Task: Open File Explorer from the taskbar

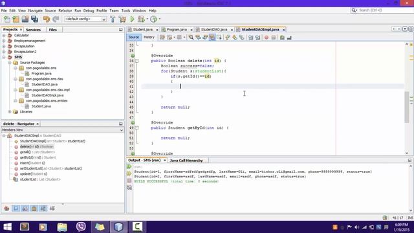Action: pos(62,227)
